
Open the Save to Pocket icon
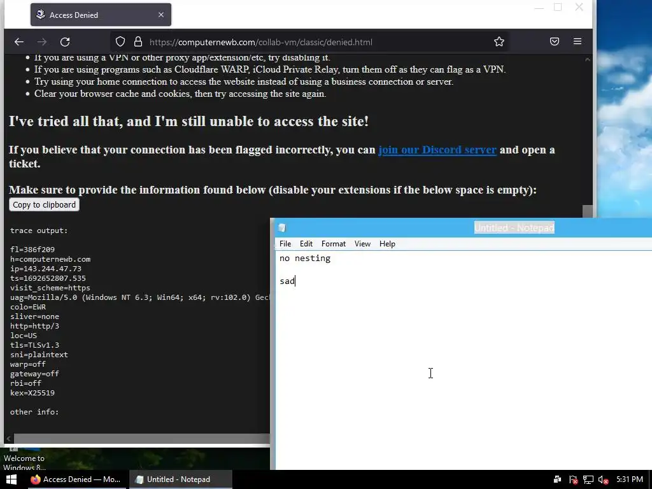tap(555, 41)
